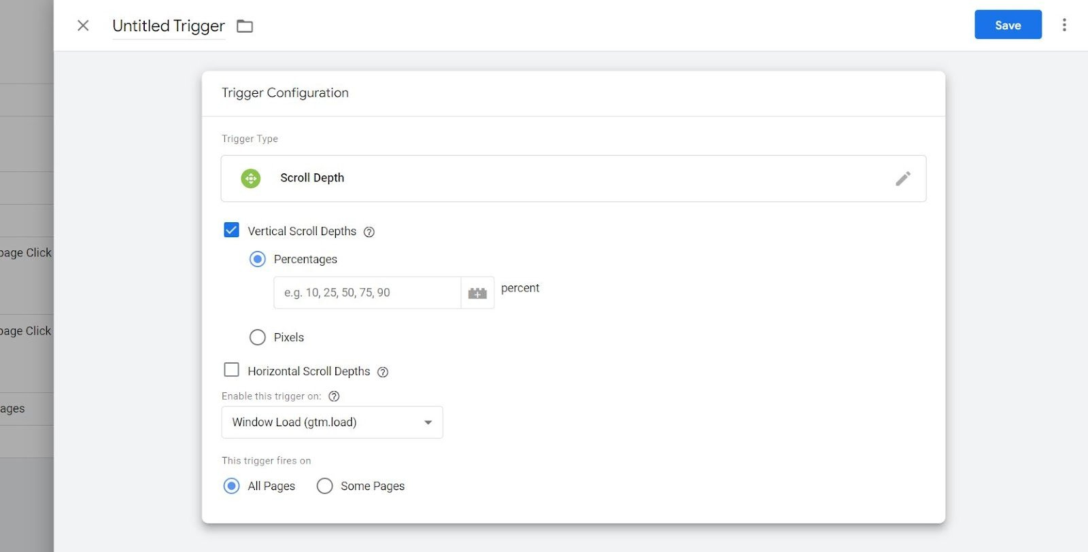Open the three-dot more options menu
Image resolution: width=1088 pixels, height=552 pixels.
[1064, 25]
